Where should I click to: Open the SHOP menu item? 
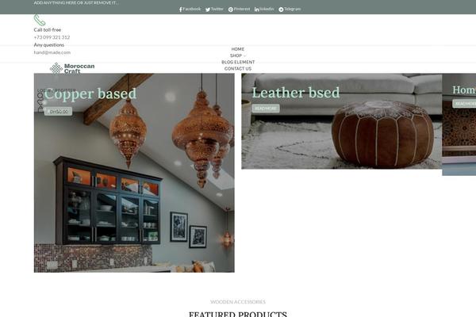coord(236,55)
